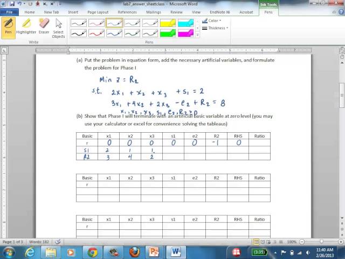Activate the Eraser tool
The width and height of the screenshot is (345, 259).
pos(44,28)
